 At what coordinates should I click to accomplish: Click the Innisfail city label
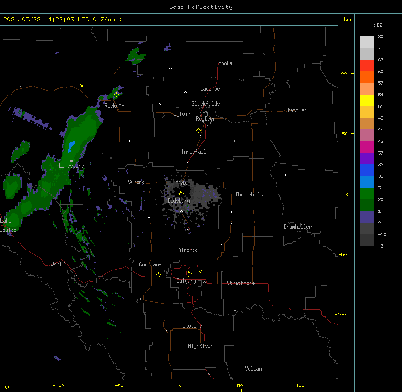(x=194, y=152)
